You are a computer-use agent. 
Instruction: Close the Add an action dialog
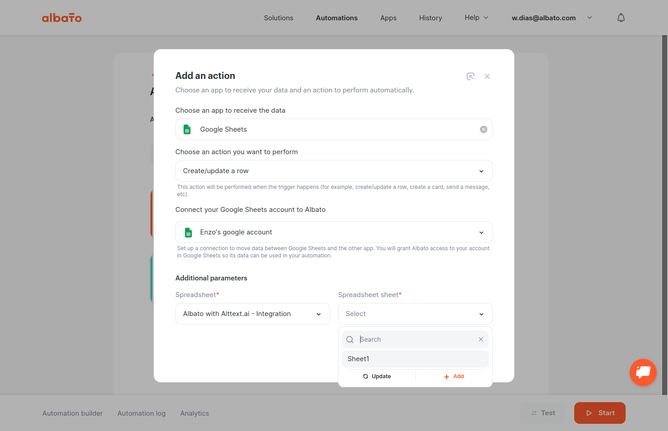[x=487, y=76]
